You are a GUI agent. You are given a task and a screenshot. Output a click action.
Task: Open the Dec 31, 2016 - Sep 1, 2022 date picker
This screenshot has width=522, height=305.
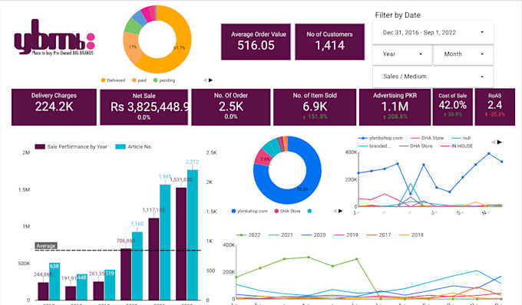[x=433, y=32]
